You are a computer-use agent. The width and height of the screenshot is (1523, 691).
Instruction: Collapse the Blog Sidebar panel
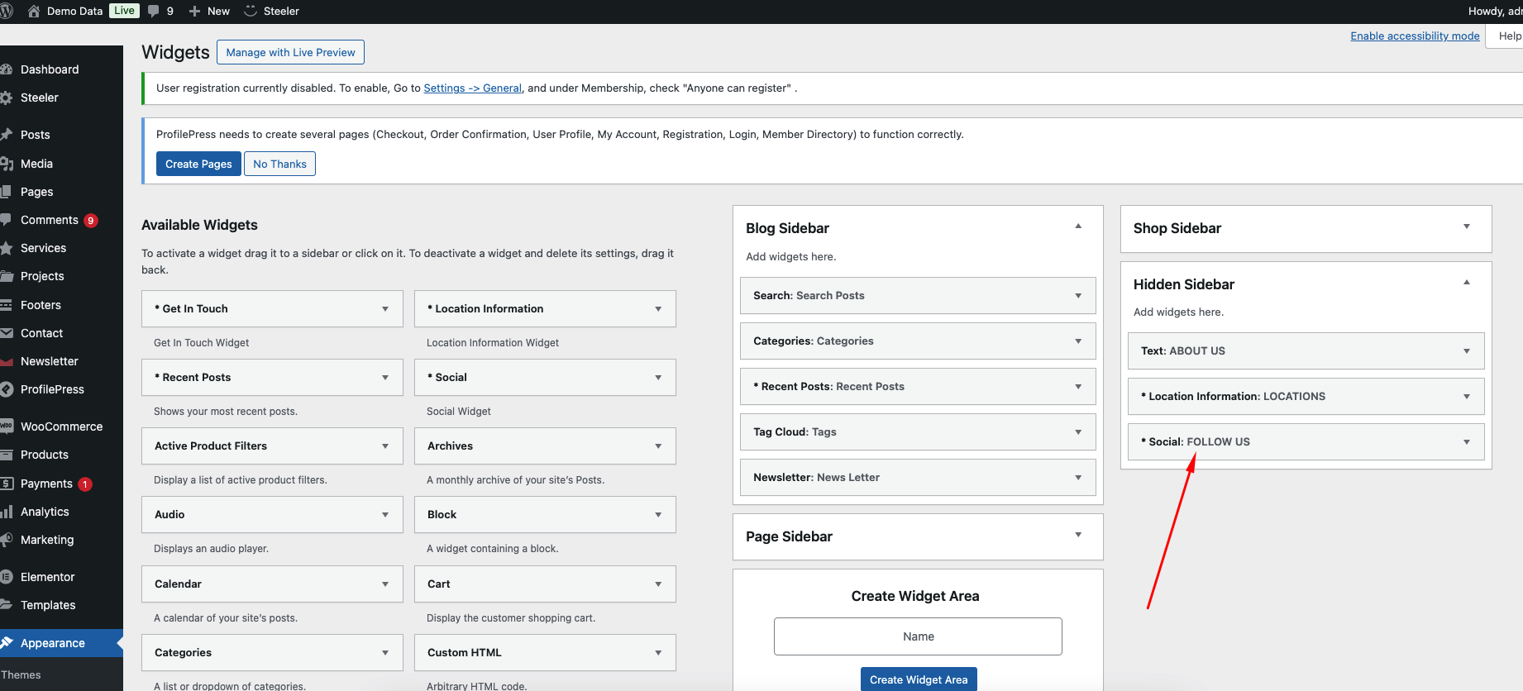(x=1078, y=226)
